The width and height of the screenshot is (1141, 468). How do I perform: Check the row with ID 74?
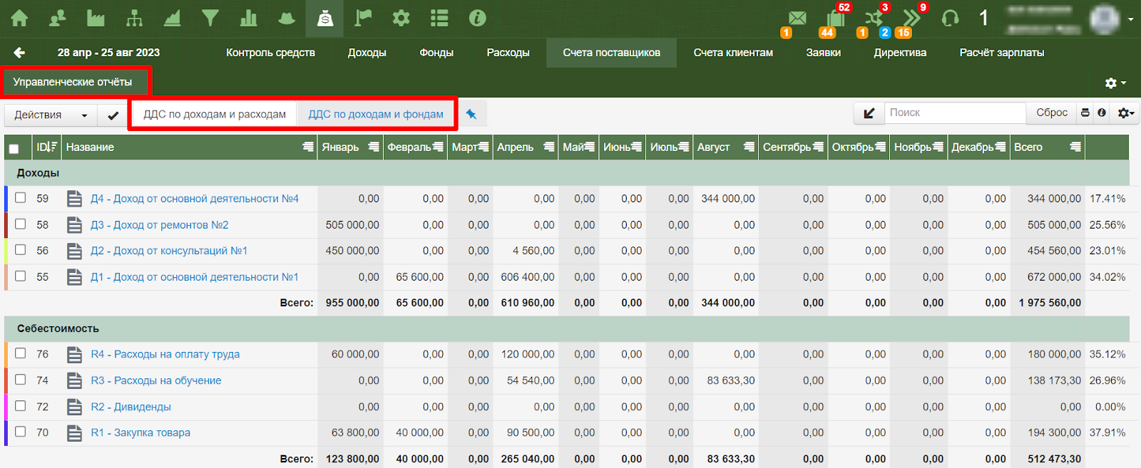tap(21, 380)
